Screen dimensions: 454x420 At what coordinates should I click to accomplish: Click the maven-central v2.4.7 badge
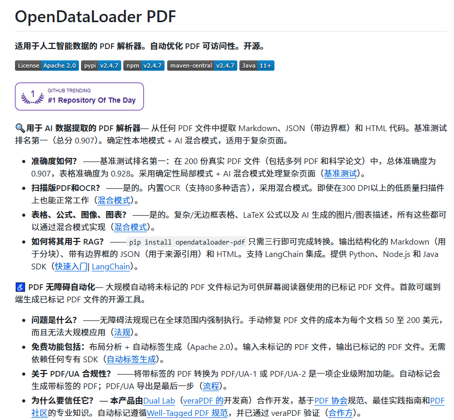tap(202, 66)
